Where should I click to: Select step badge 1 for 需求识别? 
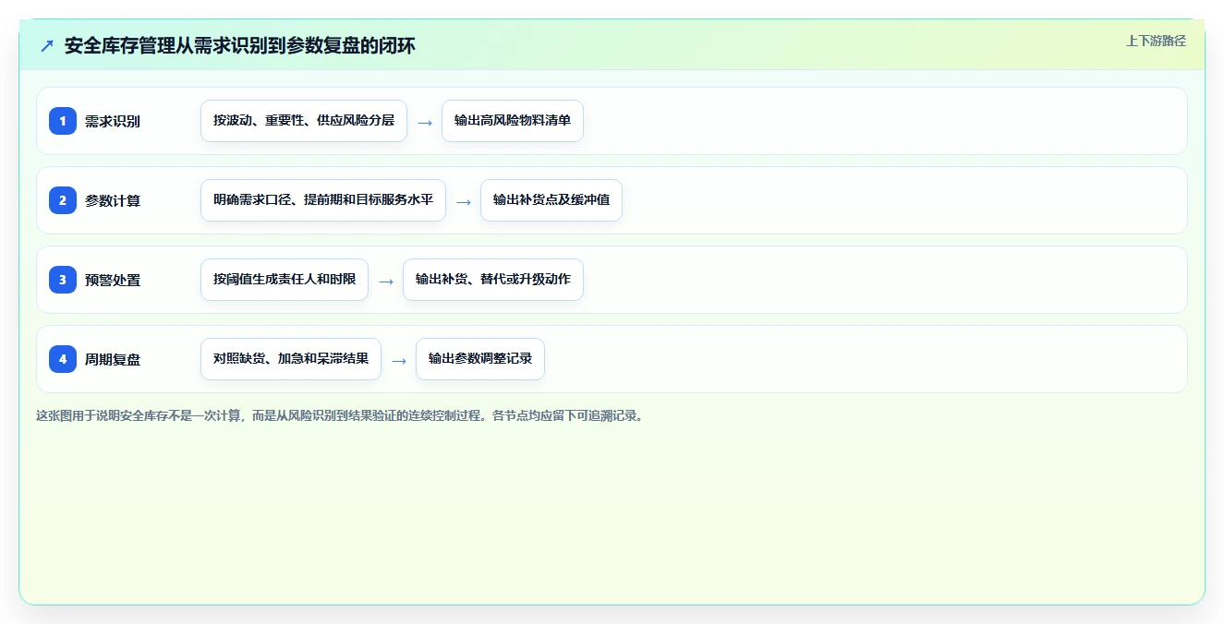coord(63,120)
